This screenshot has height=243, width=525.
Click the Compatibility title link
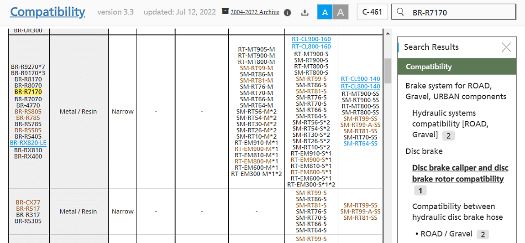pyautogui.click(x=47, y=12)
